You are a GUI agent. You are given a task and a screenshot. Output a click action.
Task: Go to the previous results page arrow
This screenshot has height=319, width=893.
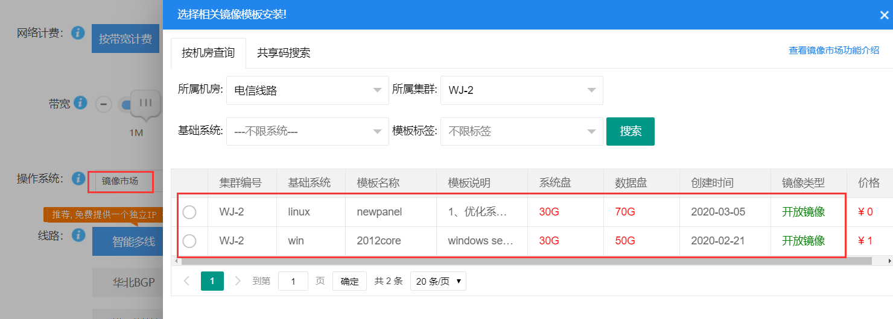pyautogui.click(x=186, y=281)
